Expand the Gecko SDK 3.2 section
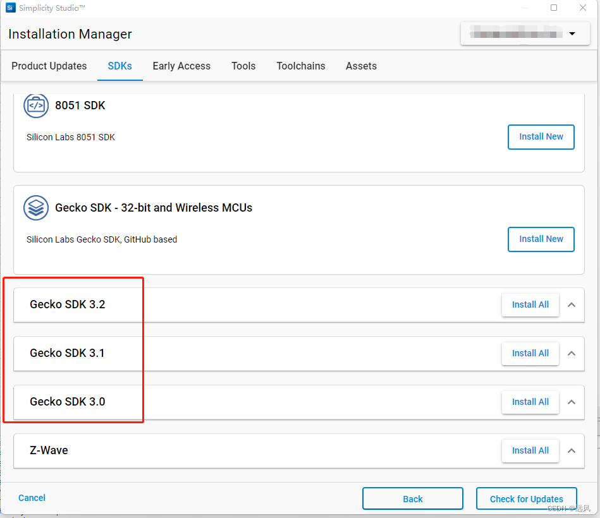Screen dimensions: 600x518 [572, 305]
